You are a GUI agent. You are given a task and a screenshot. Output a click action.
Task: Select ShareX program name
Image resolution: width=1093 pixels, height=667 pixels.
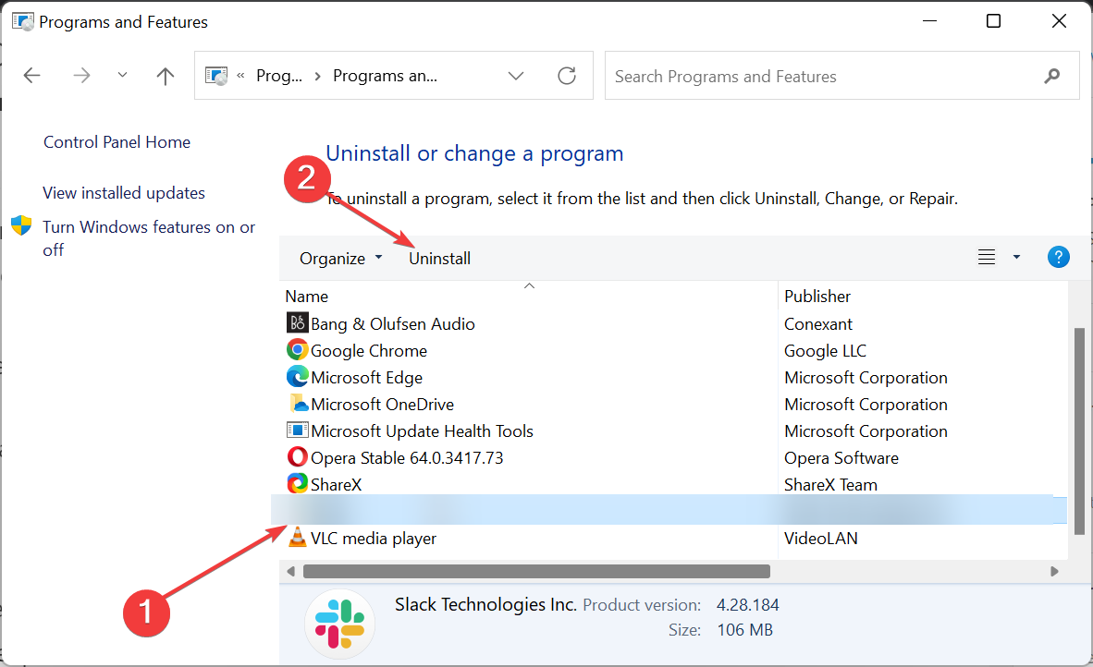336,485
